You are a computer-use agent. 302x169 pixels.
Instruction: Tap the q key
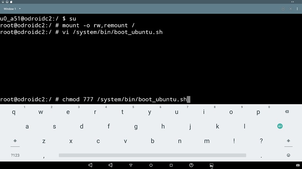coord(13,112)
